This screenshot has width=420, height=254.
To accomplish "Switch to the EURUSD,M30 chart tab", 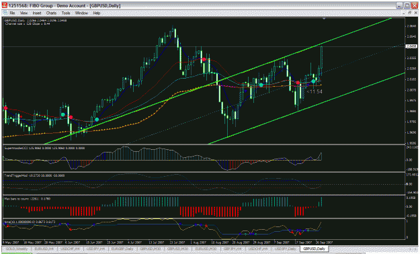I will [206, 249].
